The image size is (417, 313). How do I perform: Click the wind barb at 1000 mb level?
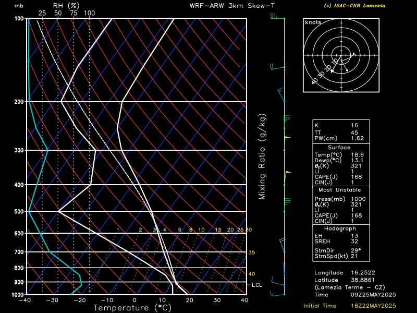click(277, 293)
